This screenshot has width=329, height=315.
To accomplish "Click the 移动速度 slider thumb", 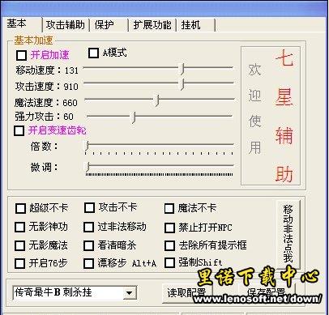I will (x=183, y=69).
